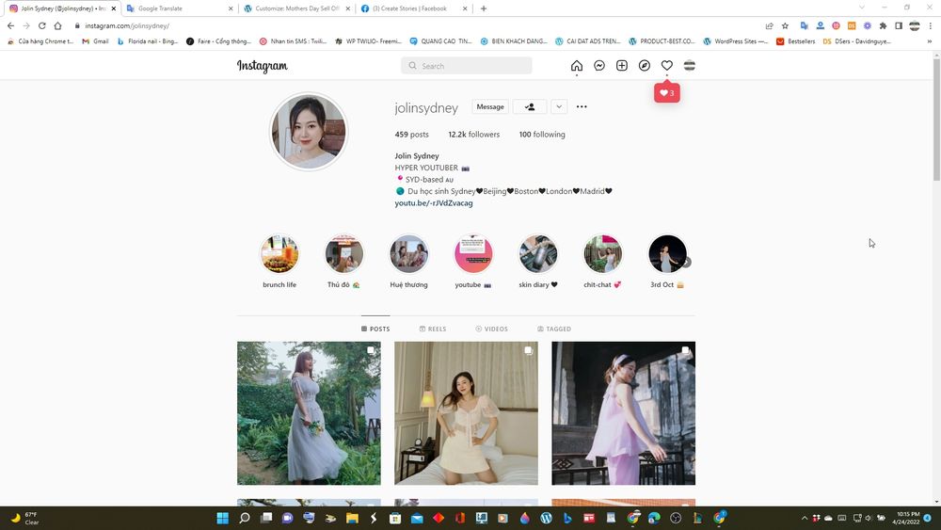Viewport: 941px width, 530px height.
Task: Open Windows Start menu
Action: point(223,518)
